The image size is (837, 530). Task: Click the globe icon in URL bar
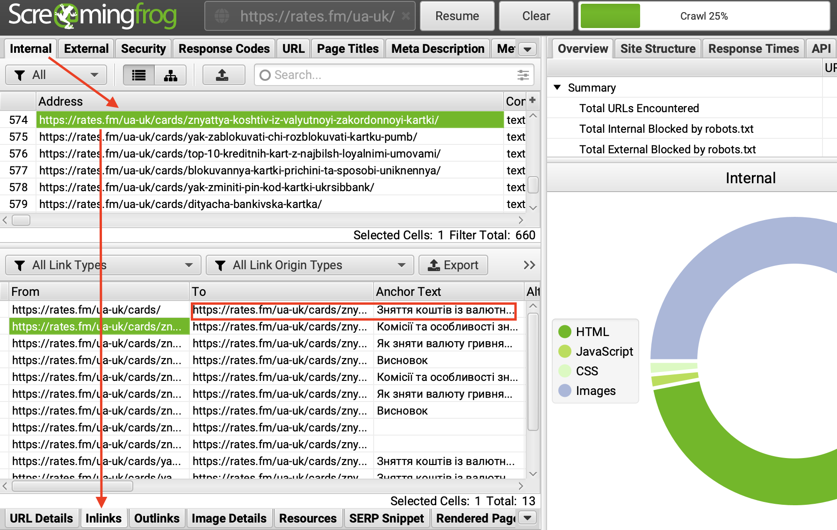click(x=222, y=16)
